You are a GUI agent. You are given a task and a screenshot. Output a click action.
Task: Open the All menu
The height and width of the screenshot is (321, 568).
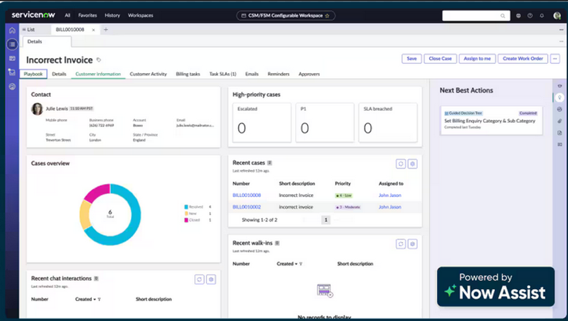point(67,16)
